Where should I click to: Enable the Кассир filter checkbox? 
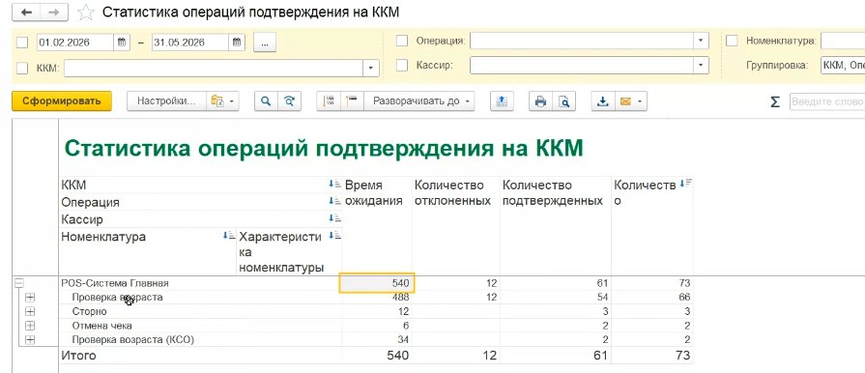(402, 65)
